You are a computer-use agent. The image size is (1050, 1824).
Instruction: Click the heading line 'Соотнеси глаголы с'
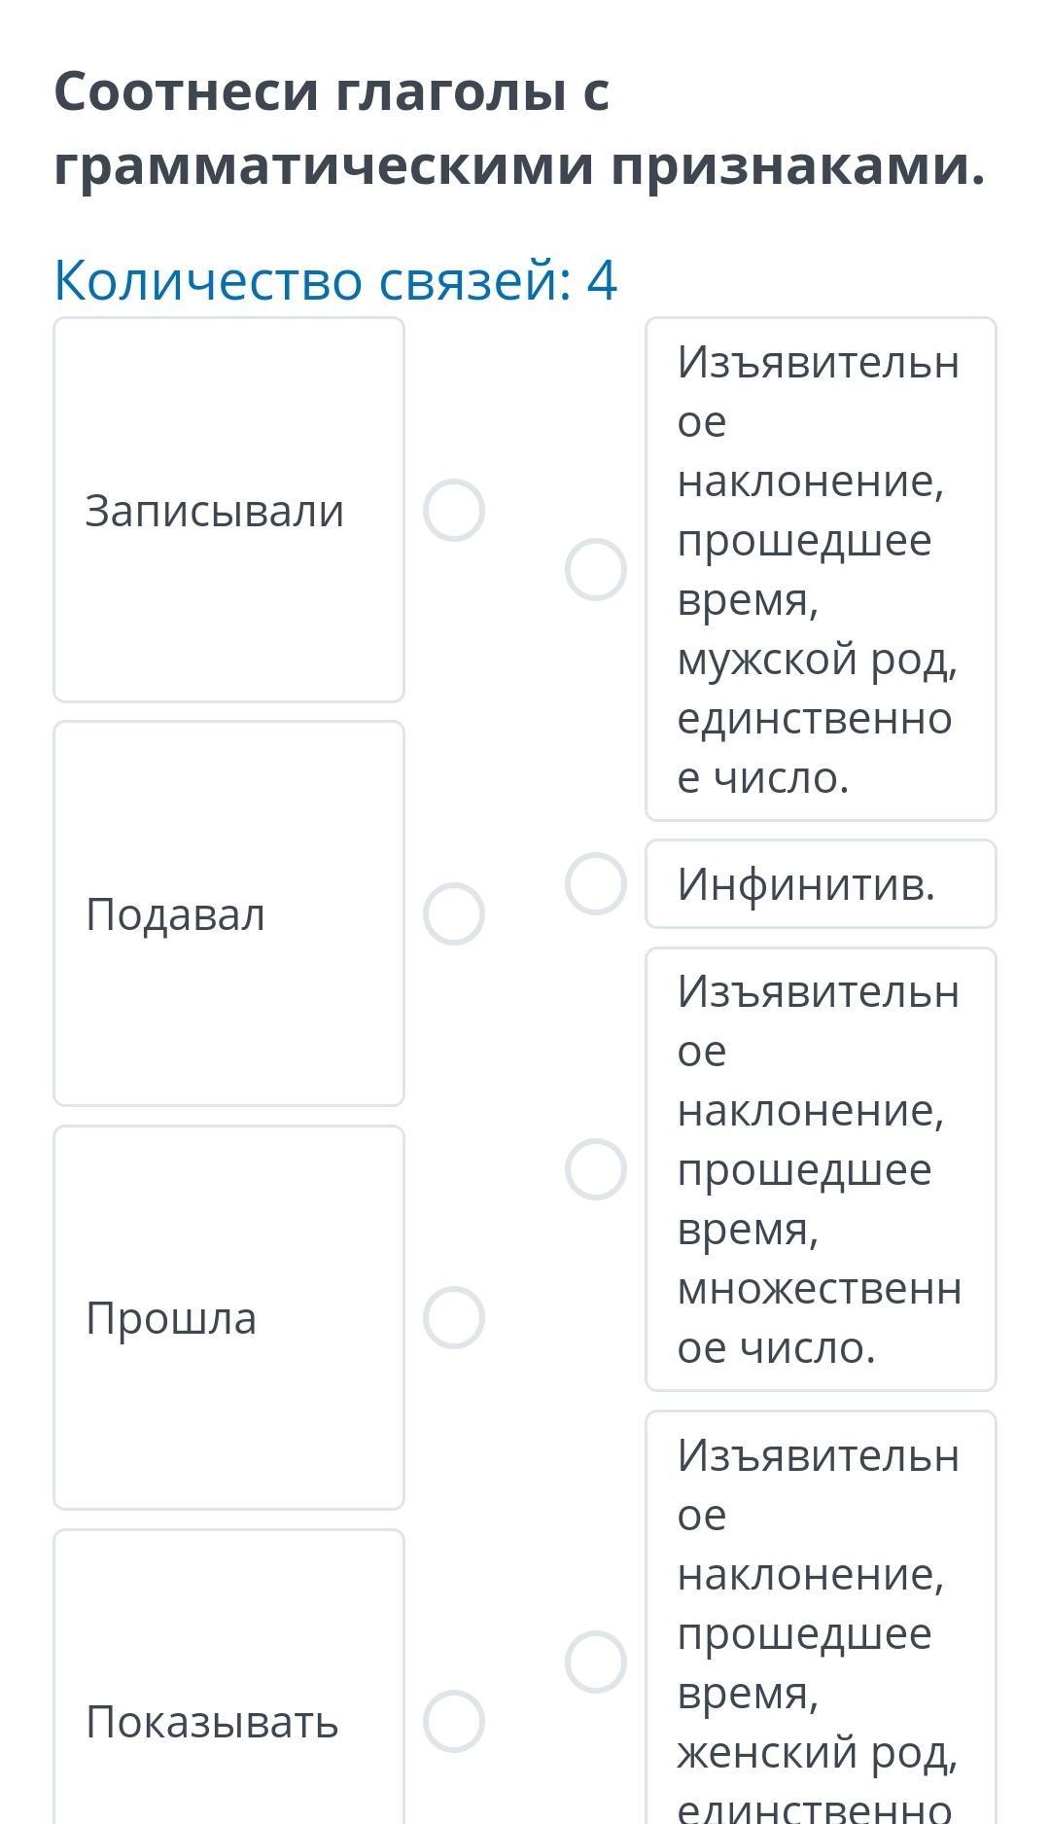(332, 92)
